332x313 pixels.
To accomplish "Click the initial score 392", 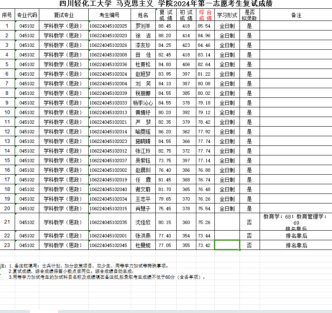I will coord(186,112).
